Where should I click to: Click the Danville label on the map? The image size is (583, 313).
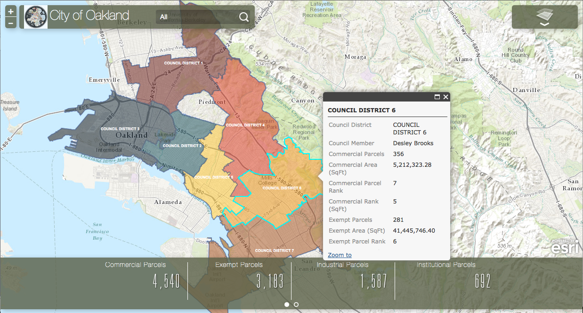coord(526,90)
